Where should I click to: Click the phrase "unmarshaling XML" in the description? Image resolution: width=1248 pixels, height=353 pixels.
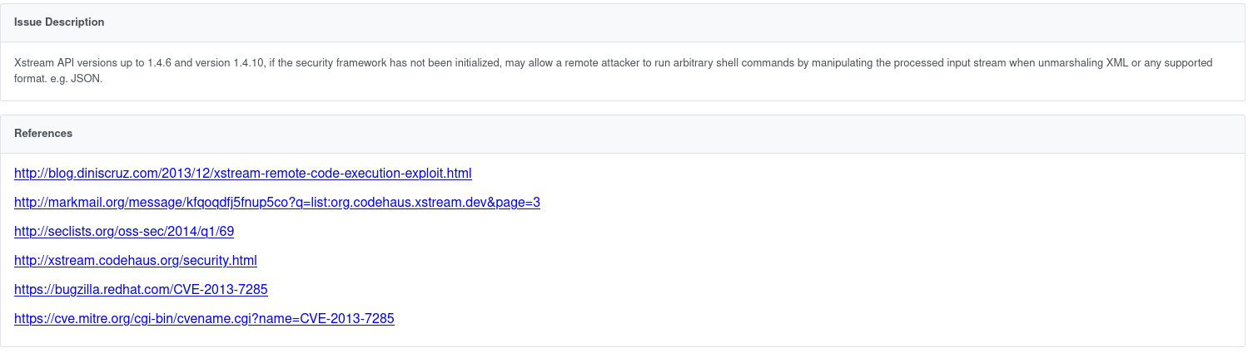[1082, 63]
